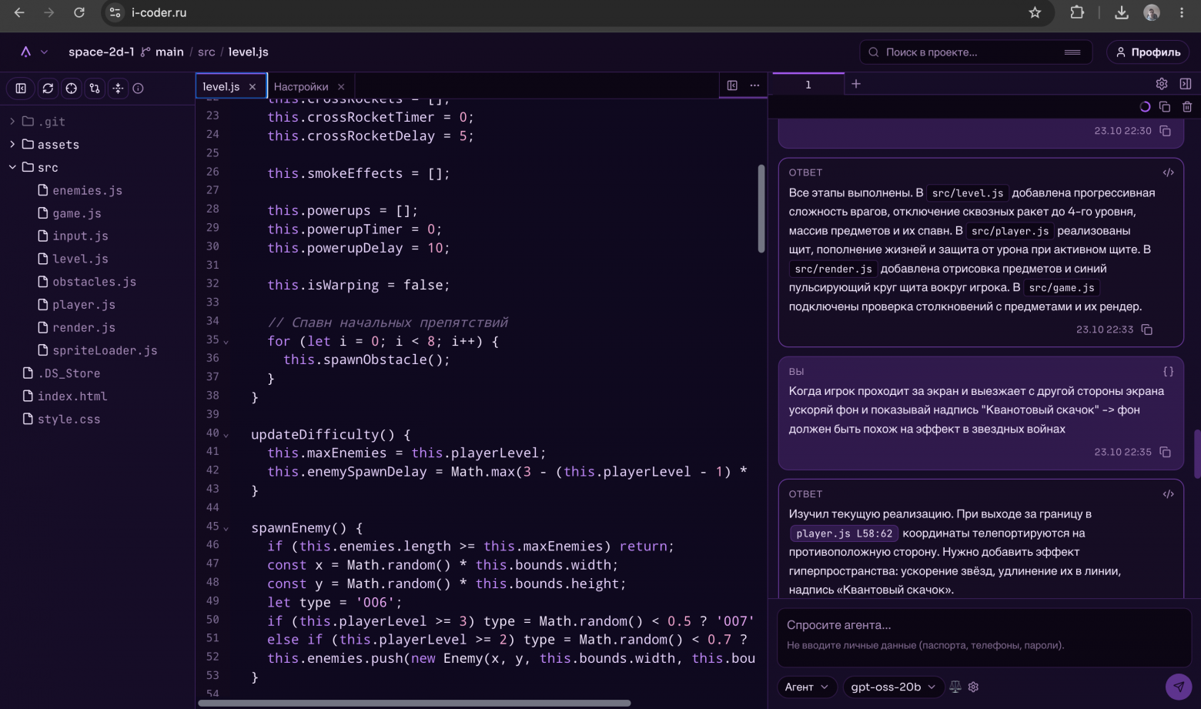
Task: Open balance scales icon in chat footer
Action: click(x=955, y=687)
